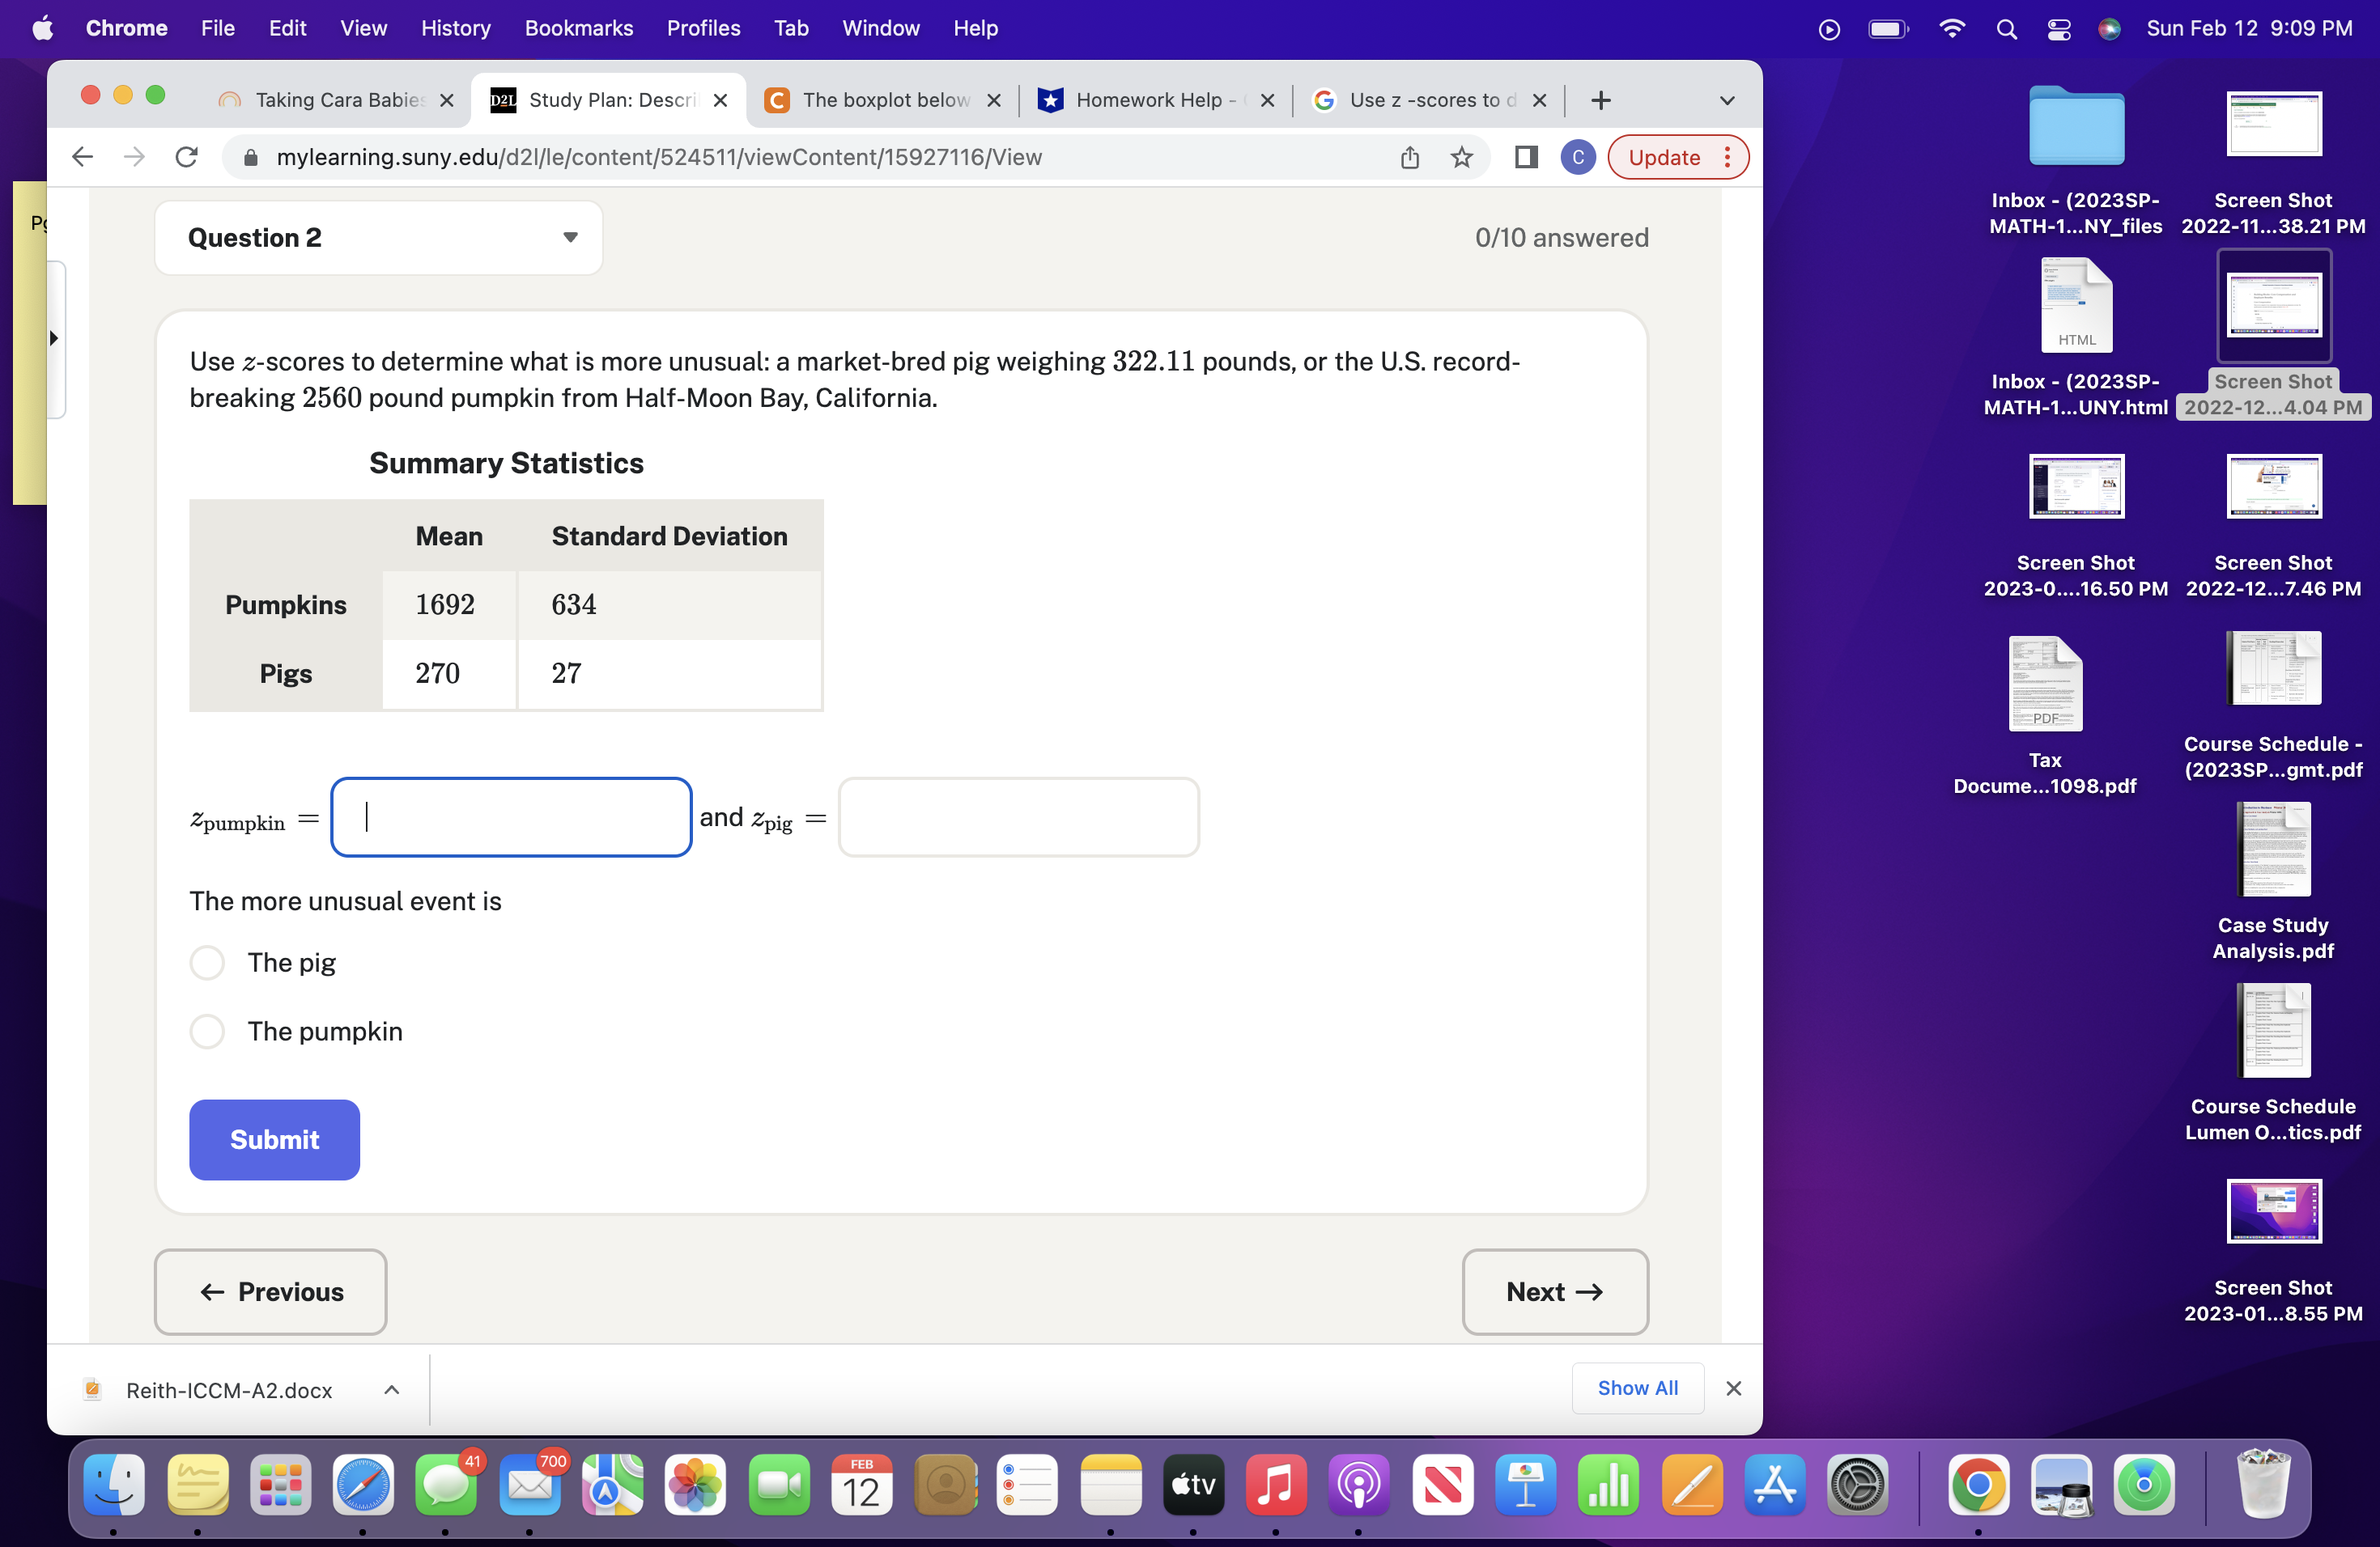Select 'The pumpkin' radio option
This screenshot has height=1547, width=2380.
coord(207,1032)
